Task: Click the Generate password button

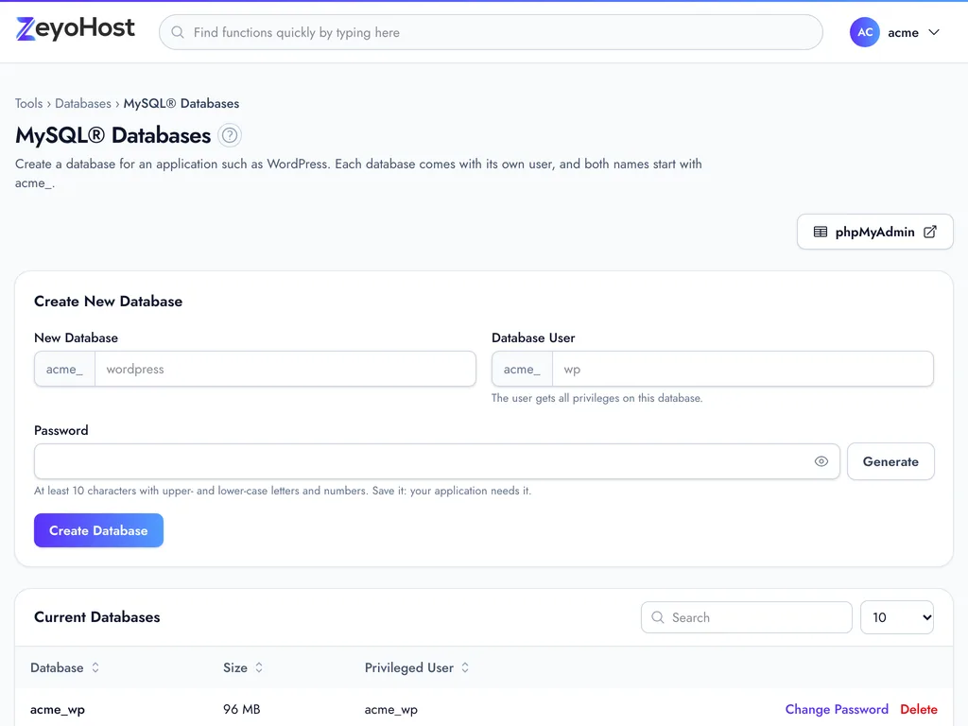Action: coord(890,461)
